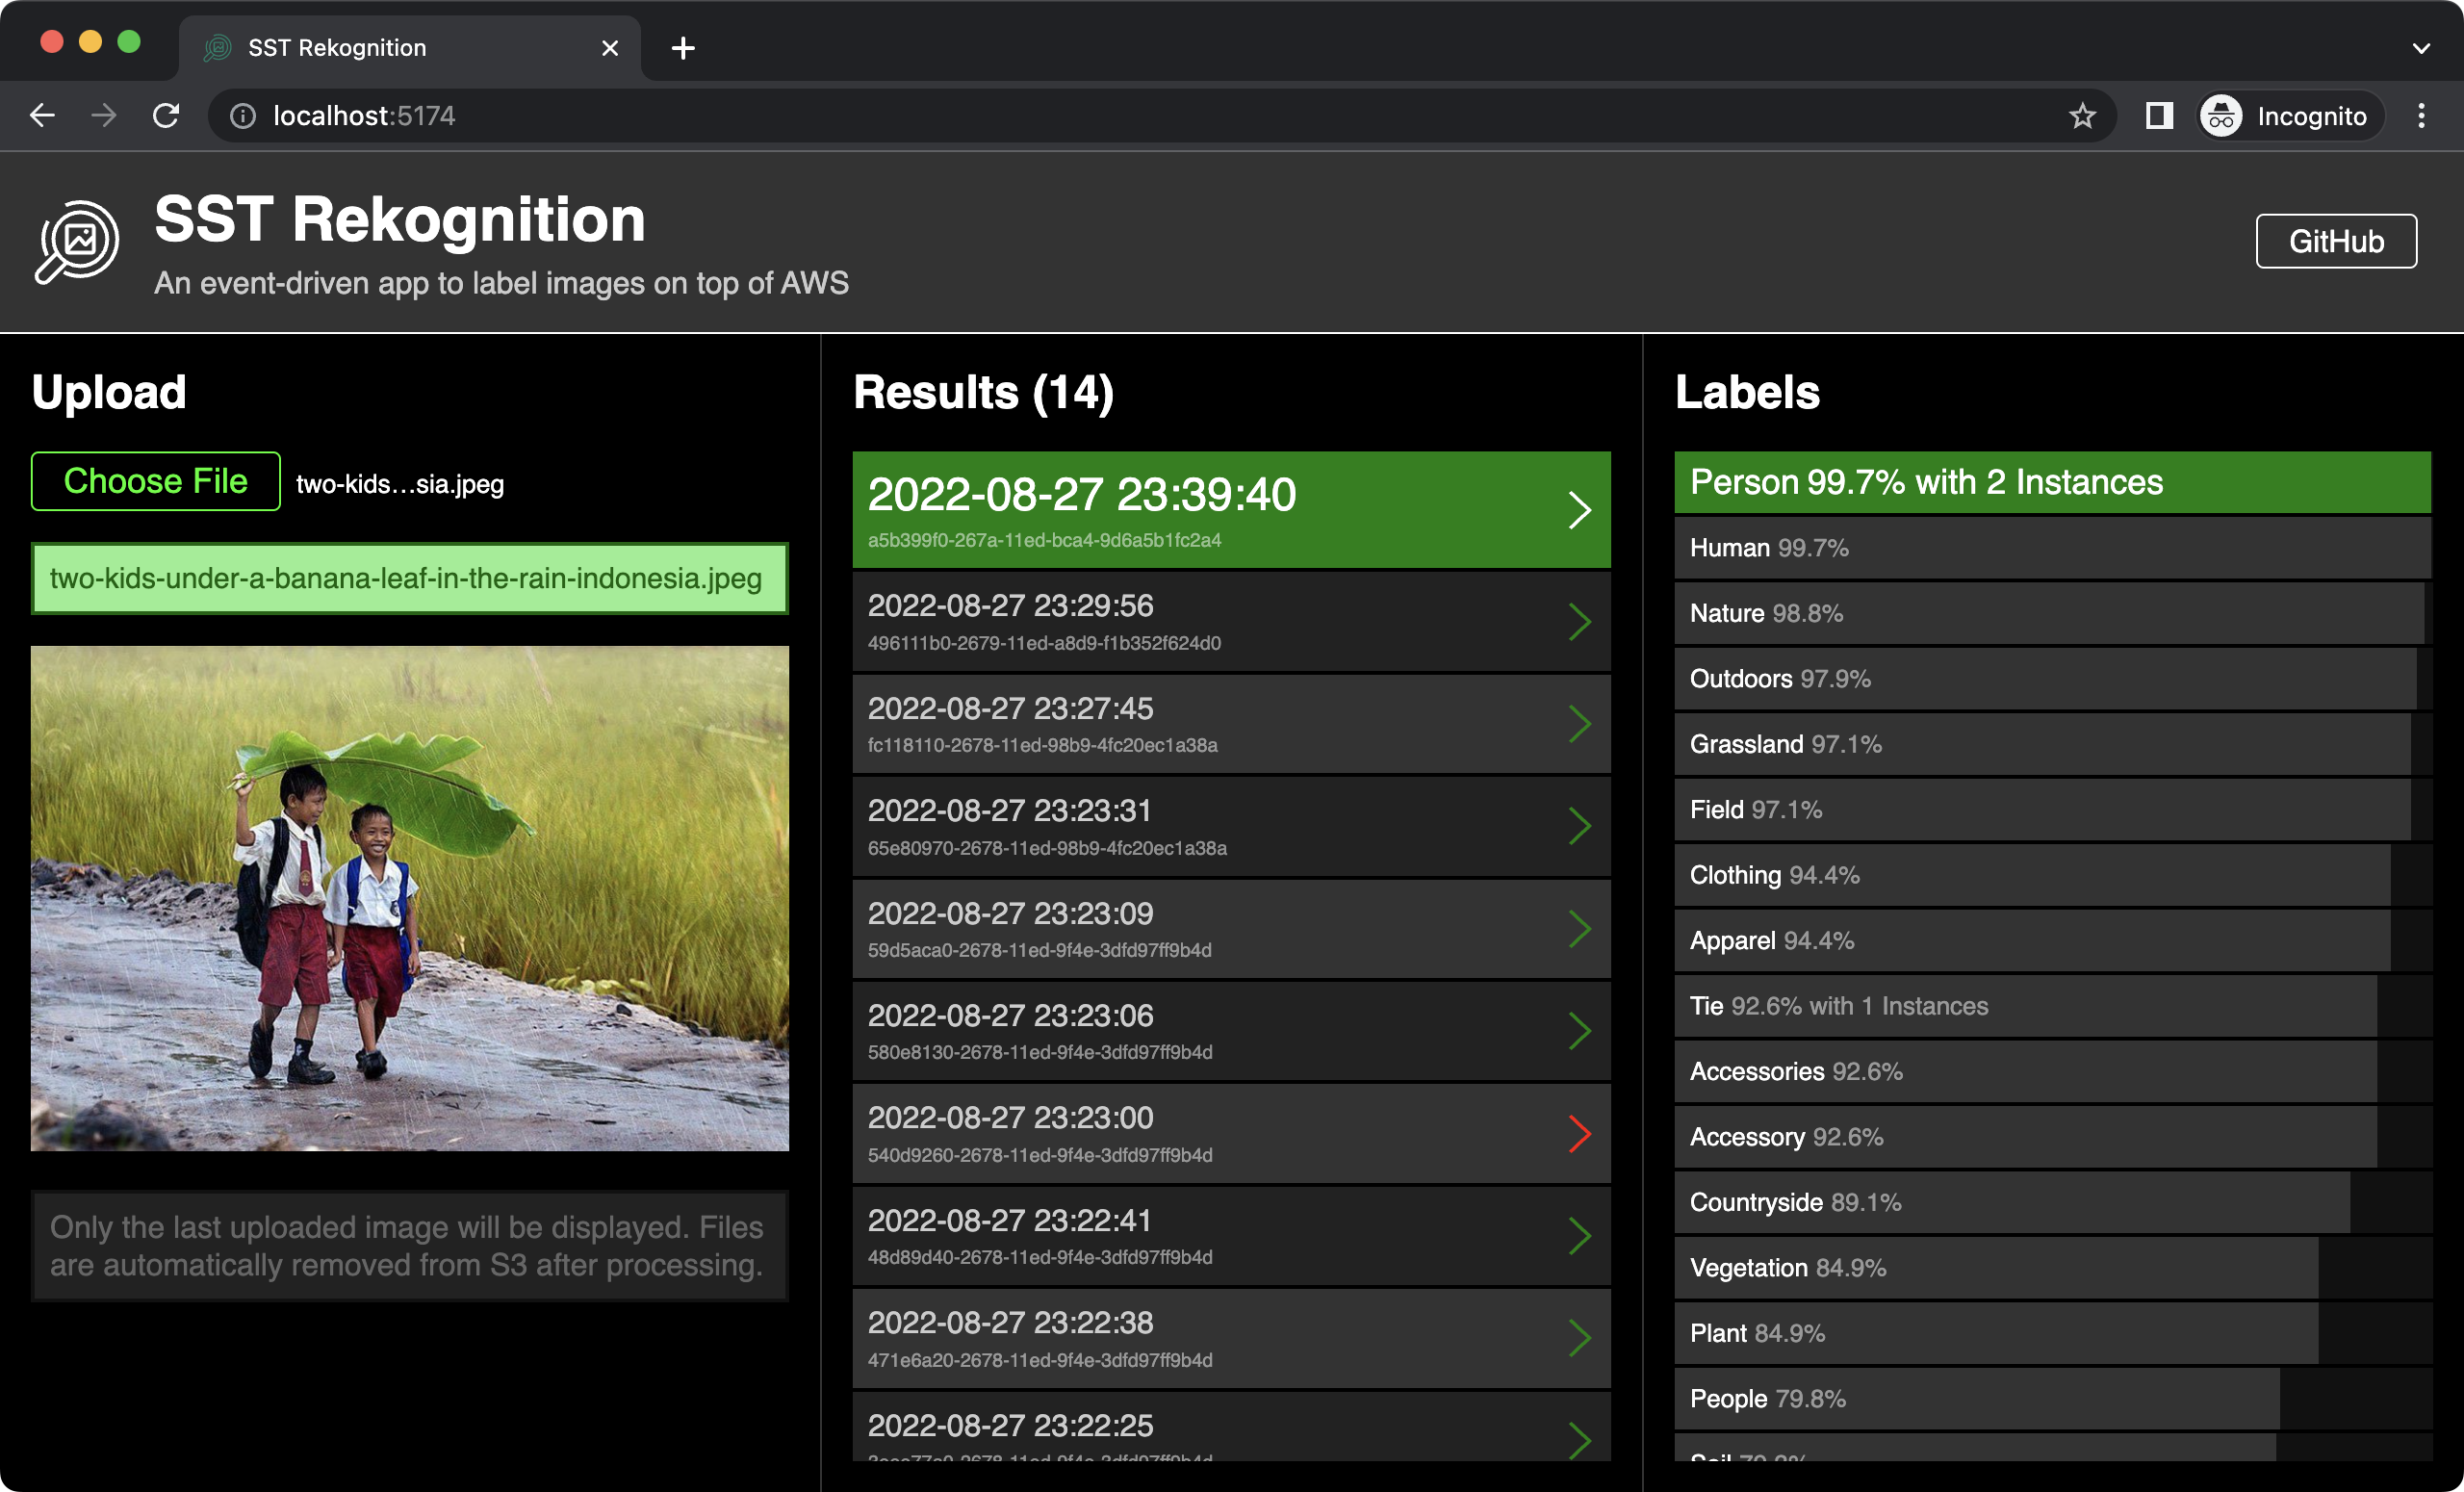Image resolution: width=2464 pixels, height=1492 pixels.
Task: Expand result 2022-08-27 23:29:56 chevron
Action: 1579,622
